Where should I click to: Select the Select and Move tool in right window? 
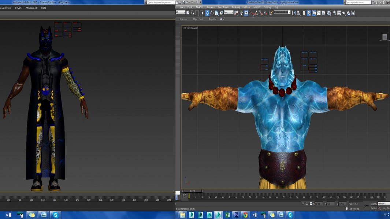click(x=207, y=13)
